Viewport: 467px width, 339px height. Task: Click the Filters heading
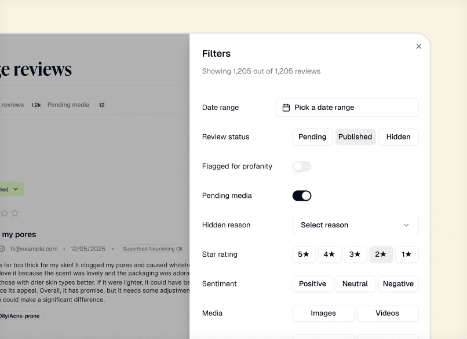216,54
